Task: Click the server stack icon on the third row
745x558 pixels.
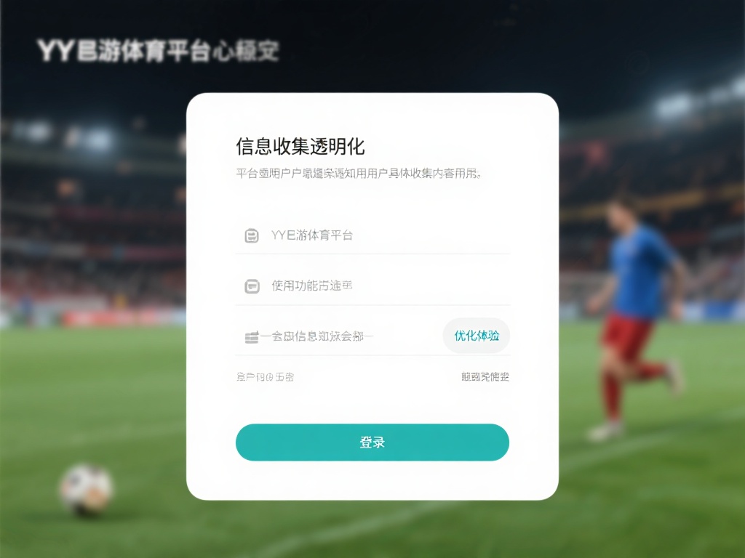Action: (251, 335)
